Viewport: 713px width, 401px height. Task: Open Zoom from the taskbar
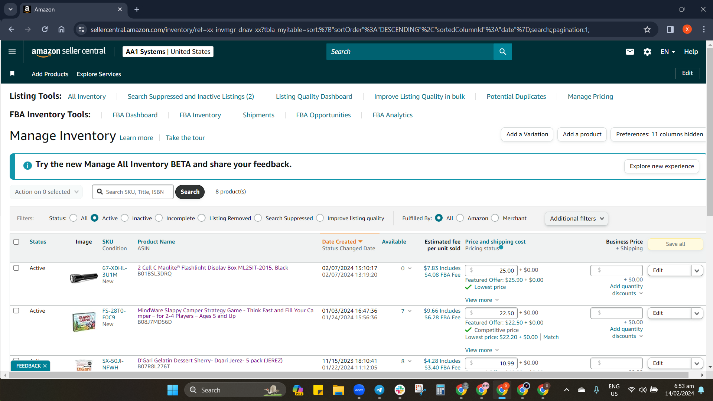coord(359,390)
